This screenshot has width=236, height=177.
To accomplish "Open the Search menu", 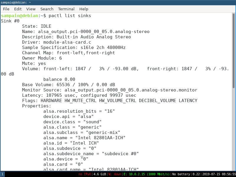I will 47,9.
